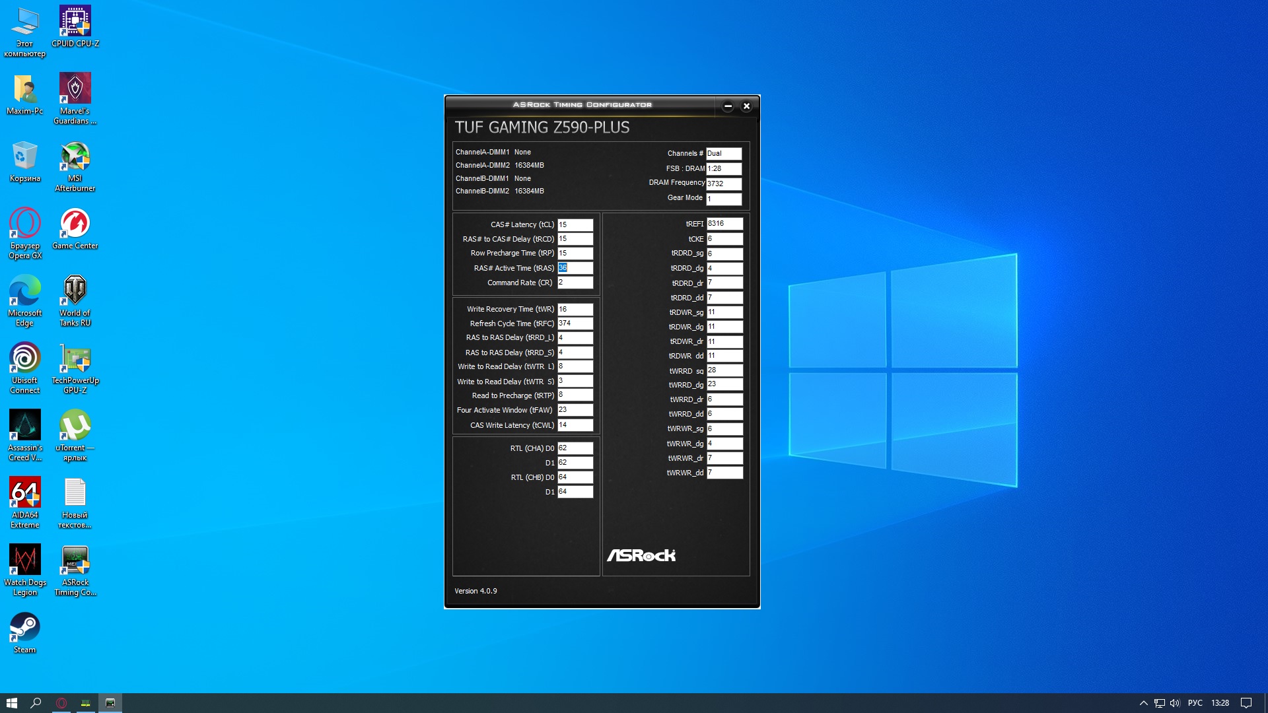The width and height of the screenshot is (1268, 713).
Task: Select World of Tanks RU shortcut
Action: (x=75, y=292)
